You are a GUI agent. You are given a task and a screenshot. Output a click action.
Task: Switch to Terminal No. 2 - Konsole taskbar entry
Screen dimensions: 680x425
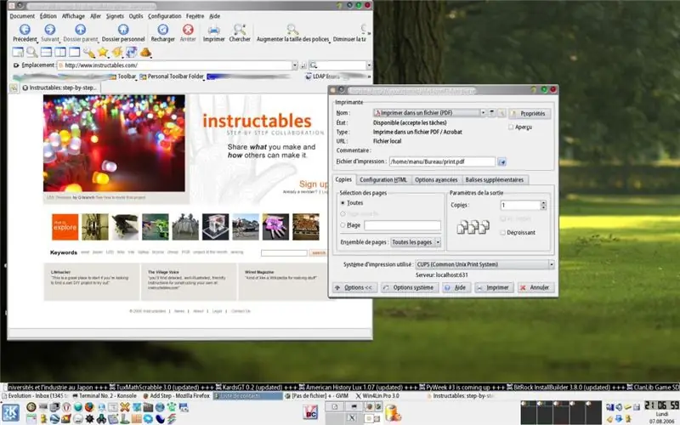pyautogui.click(x=105, y=396)
